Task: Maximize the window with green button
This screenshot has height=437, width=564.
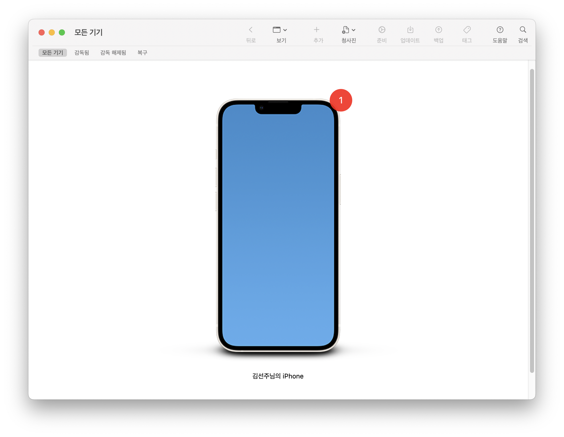Action: point(62,32)
